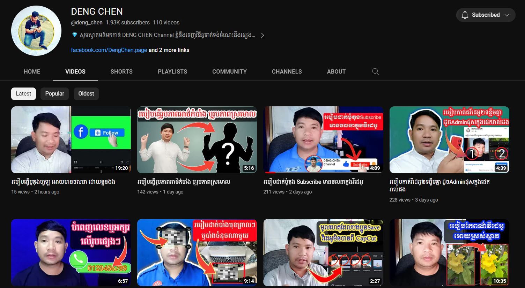Open the 2:27 CapCut video thumbnail

click(323, 252)
